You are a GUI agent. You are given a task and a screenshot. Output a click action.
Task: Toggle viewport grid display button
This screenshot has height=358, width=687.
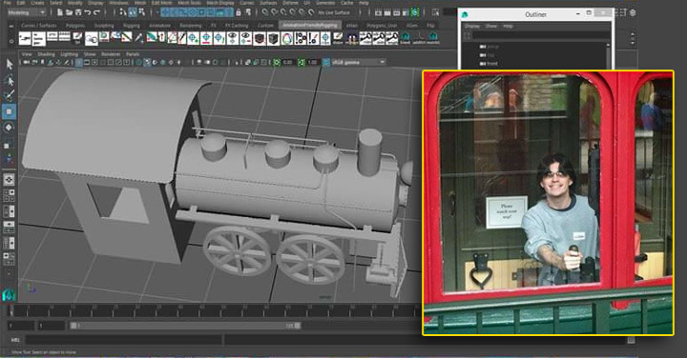point(79,63)
